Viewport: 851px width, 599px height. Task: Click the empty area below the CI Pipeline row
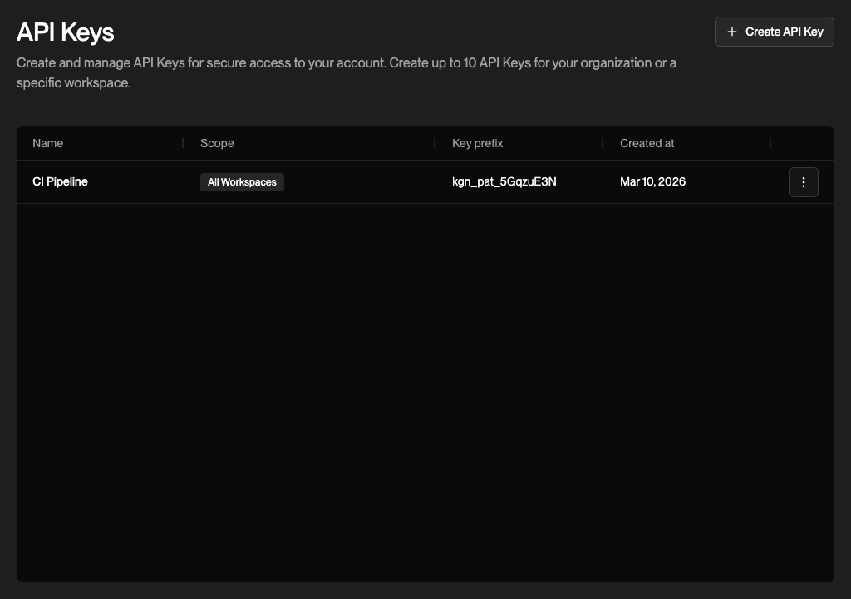pyautogui.click(x=424, y=391)
